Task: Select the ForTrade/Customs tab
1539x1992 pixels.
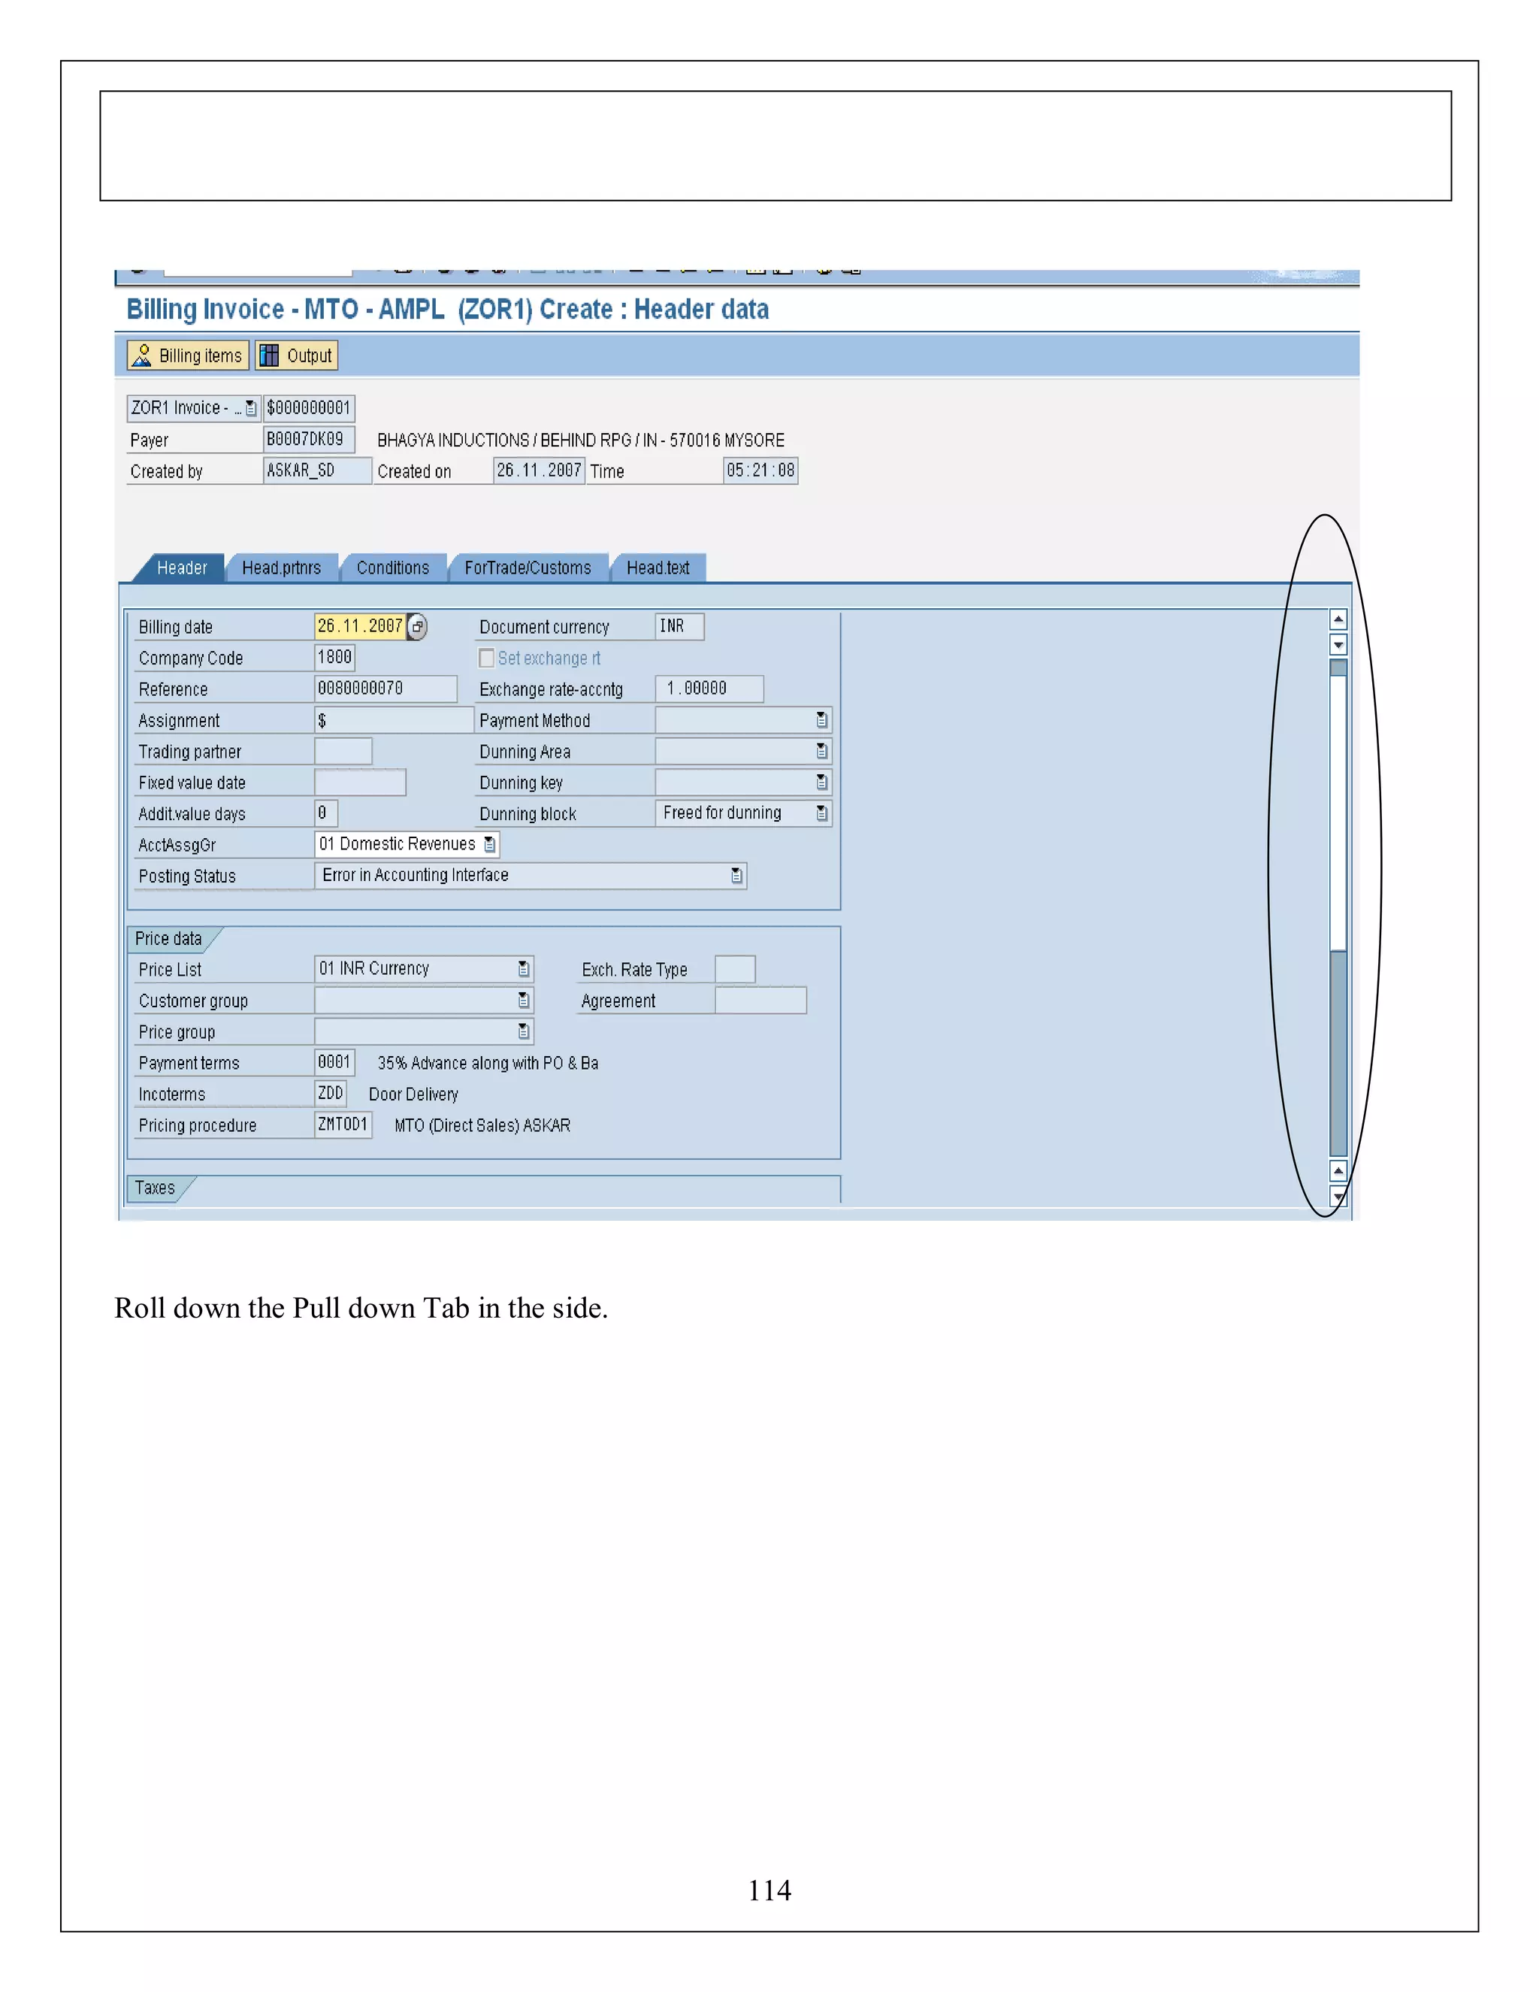Action: click(527, 568)
